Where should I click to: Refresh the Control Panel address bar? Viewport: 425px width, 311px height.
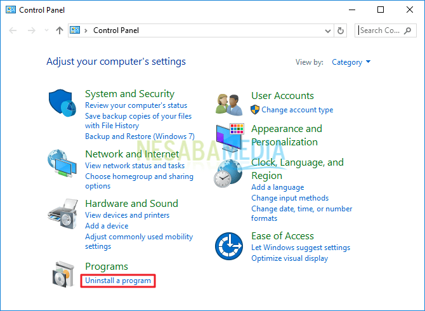(341, 30)
